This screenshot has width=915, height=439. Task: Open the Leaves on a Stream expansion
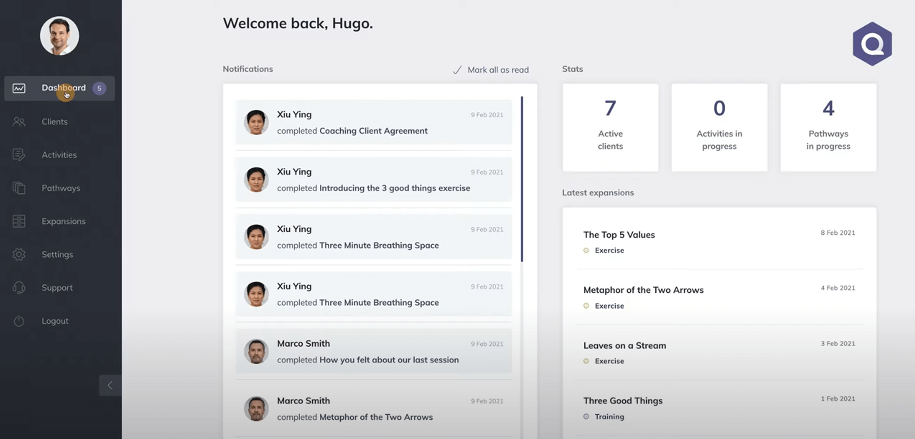(x=719, y=353)
